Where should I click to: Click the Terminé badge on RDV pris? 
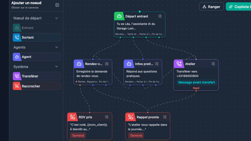click(78, 136)
